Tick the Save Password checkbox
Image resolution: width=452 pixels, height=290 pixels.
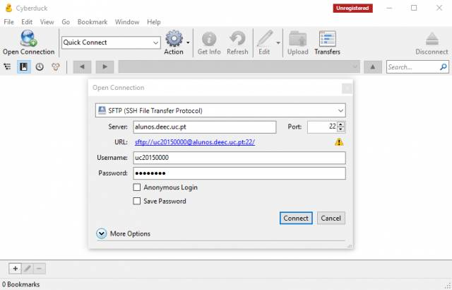click(x=136, y=201)
